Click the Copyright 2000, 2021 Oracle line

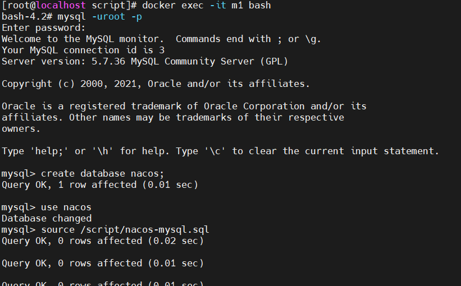click(x=156, y=84)
